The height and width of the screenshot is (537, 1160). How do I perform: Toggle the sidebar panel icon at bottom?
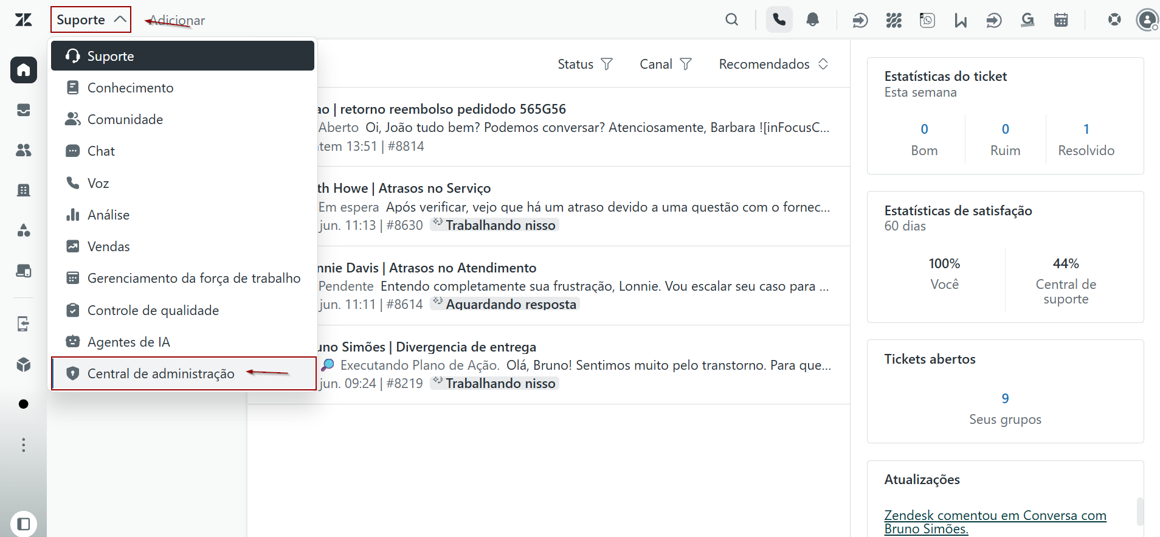pyautogui.click(x=24, y=524)
